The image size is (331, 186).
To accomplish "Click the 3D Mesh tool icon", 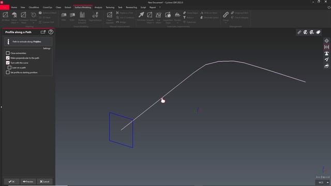I will tap(5, 15).
